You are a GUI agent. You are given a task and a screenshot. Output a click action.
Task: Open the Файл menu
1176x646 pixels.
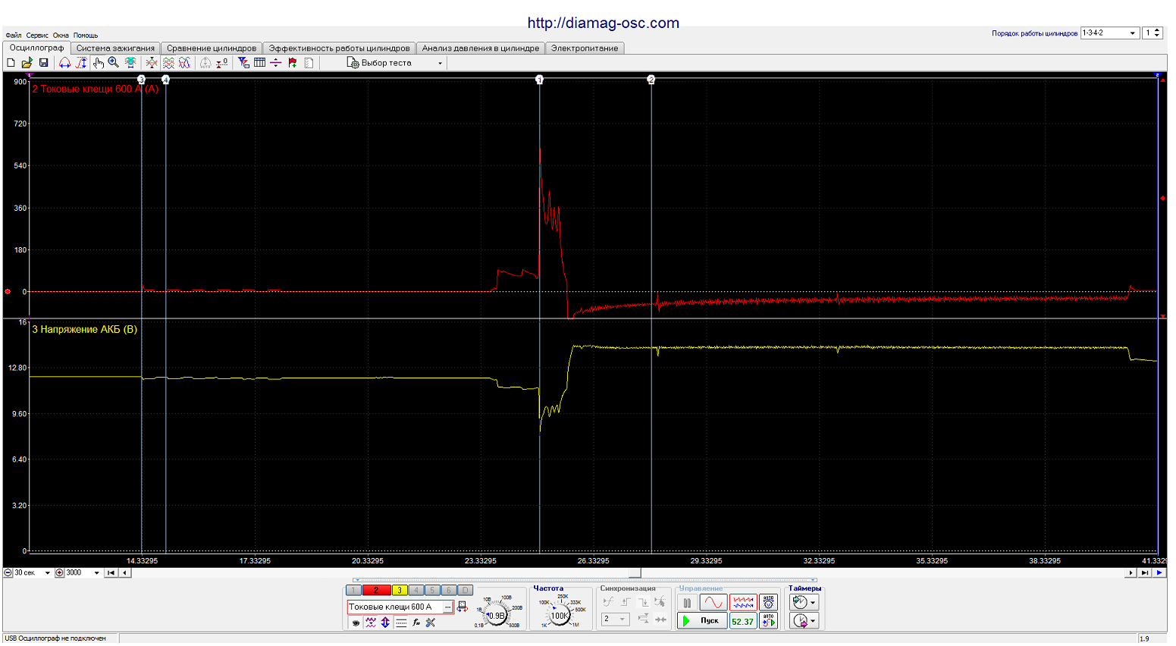[14, 35]
